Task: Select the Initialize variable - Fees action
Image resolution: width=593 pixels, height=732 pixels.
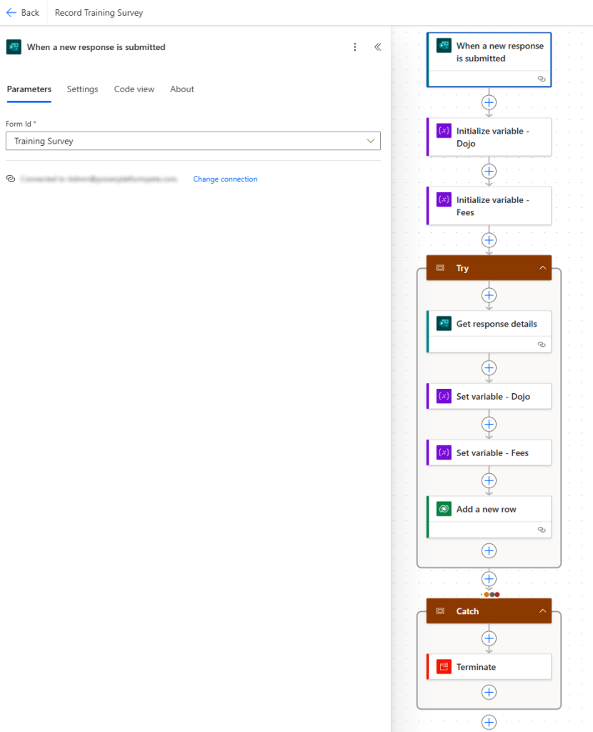Action: (x=493, y=206)
